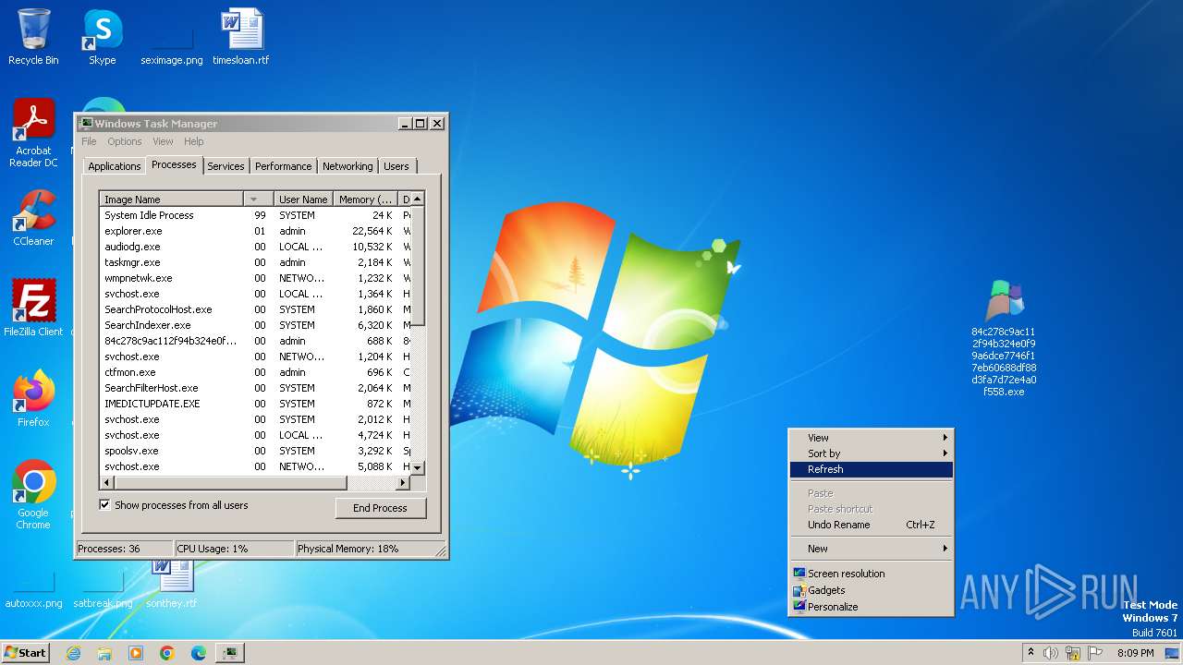
Task: Open Microsoft Edge from the taskbar
Action: [199, 653]
